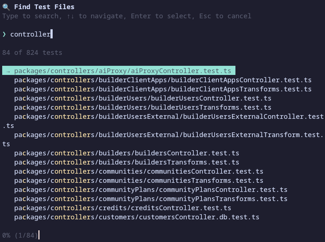Open buildersTransforms.test.ts entry
The width and height of the screenshot is (325, 242).
click(126, 162)
